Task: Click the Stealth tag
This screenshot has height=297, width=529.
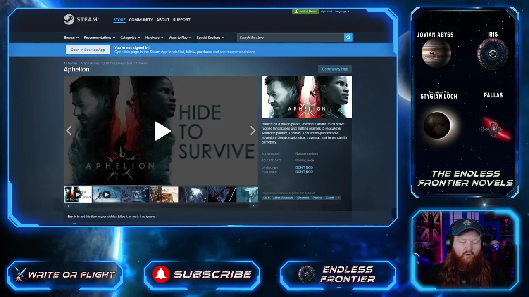Action: [x=330, y=198]
